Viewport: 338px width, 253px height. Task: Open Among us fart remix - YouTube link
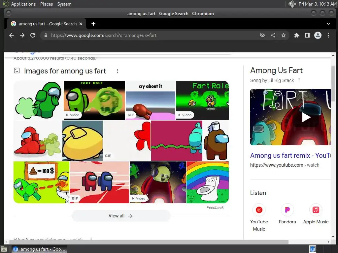point(290,155)
